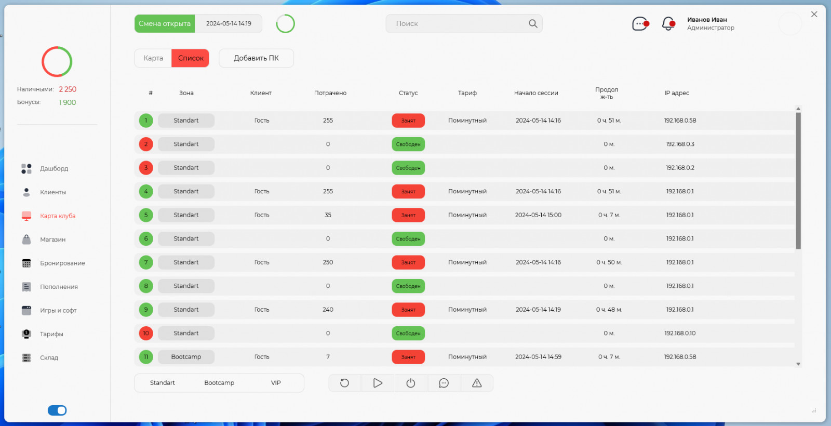Image resolution: width=831 pixels, height=426 pixels.
Task: Click the shift time 2024-05-14 14:19
Action: pos(229,24)
